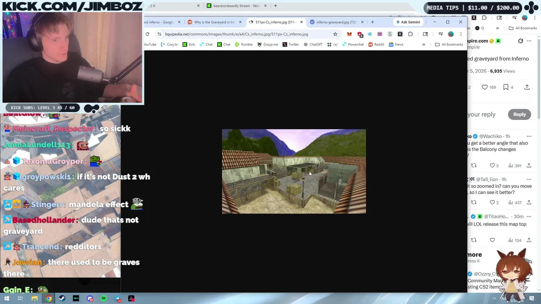Open the News bookmark
Image resolution: width=541 pixels, height=304 pixels.
tap(396, 44)
